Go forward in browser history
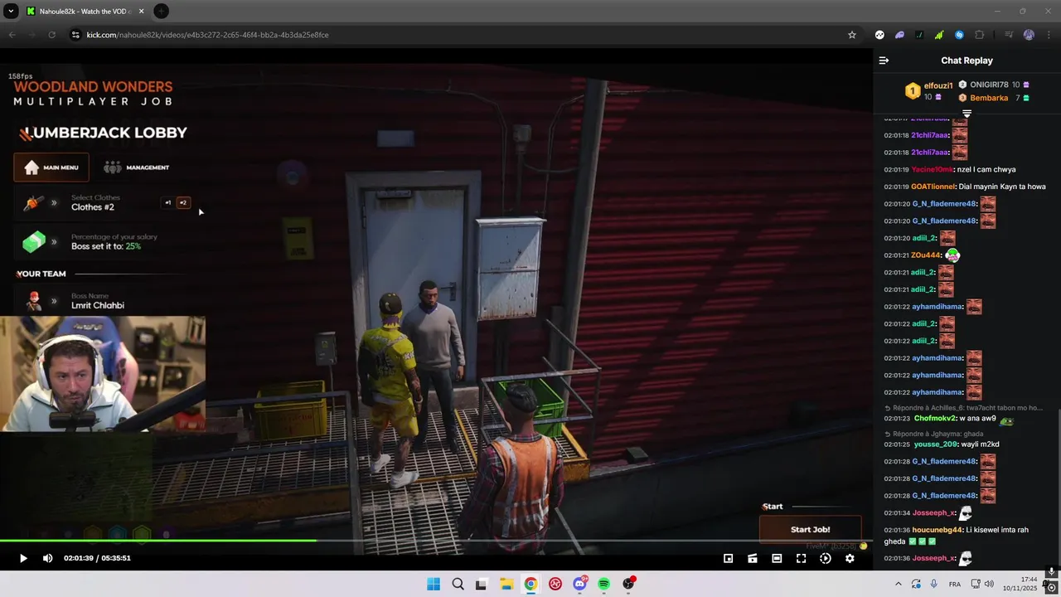Viewport: 1061px width, 597px height. (31, 35)
